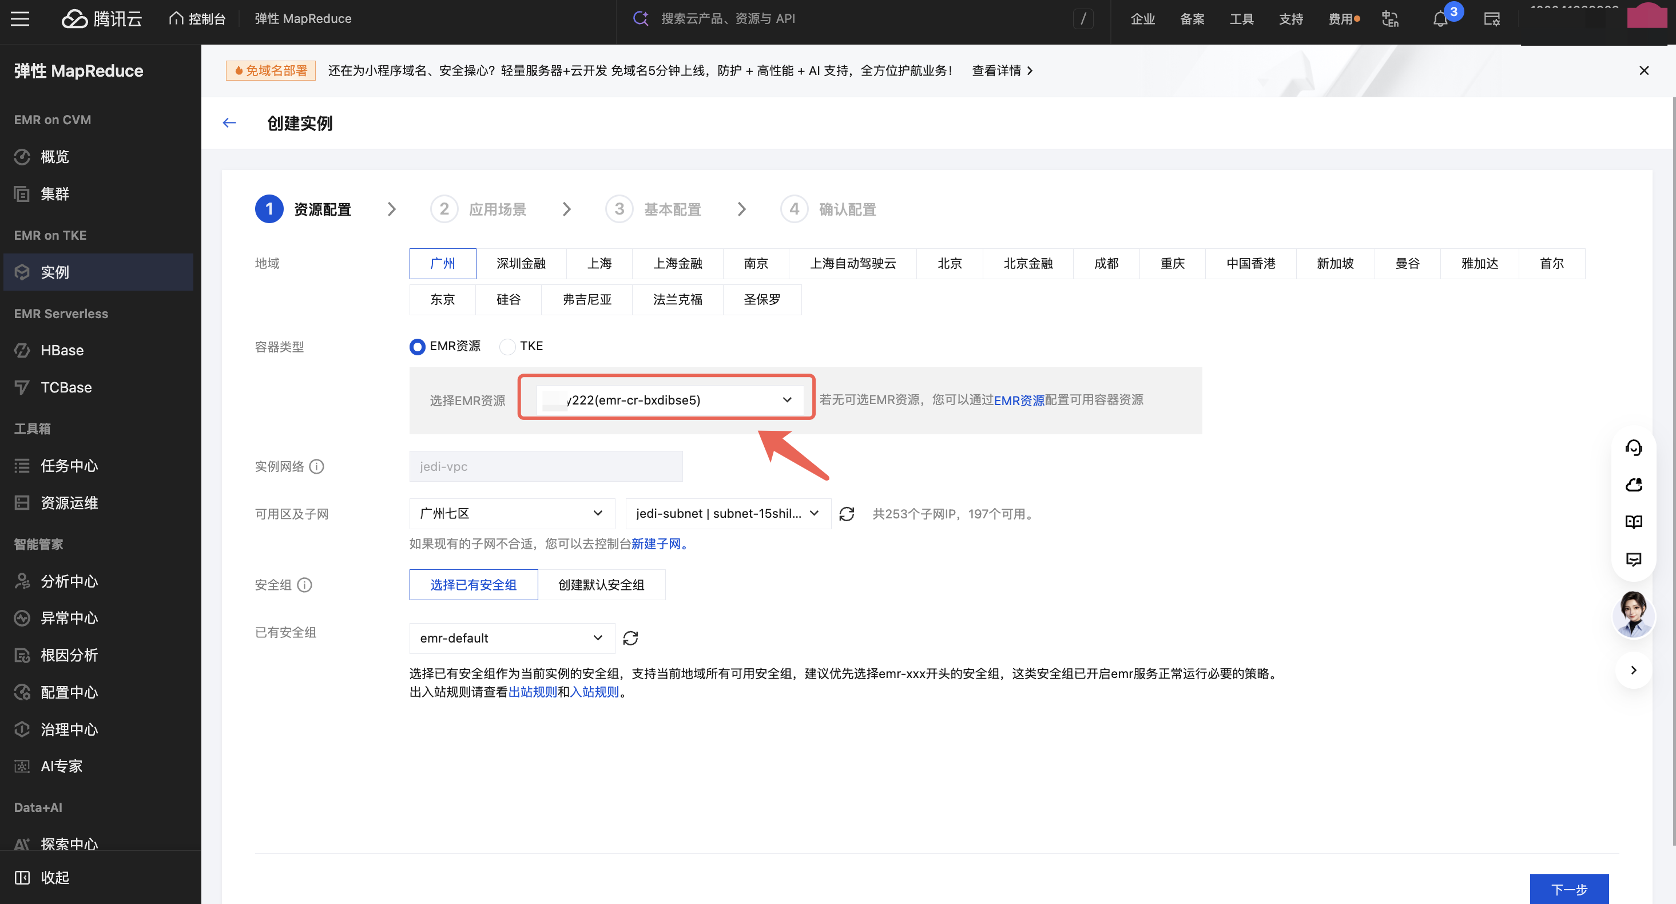Viewport: 1676px width, 904px height.
Task: Open TCBase in the sidebar
Action: point(98,387)
